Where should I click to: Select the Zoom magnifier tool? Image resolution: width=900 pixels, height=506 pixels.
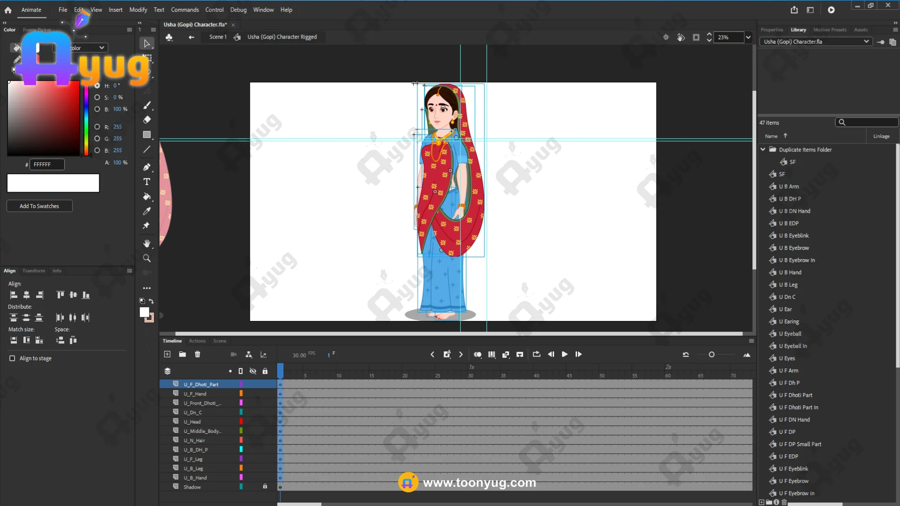[x=147, y=259]
